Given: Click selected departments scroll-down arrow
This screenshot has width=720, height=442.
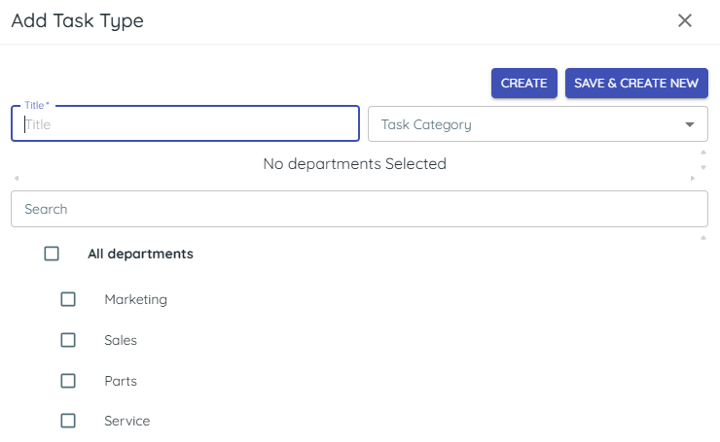Looking at the screenshot, I should 703,167.
